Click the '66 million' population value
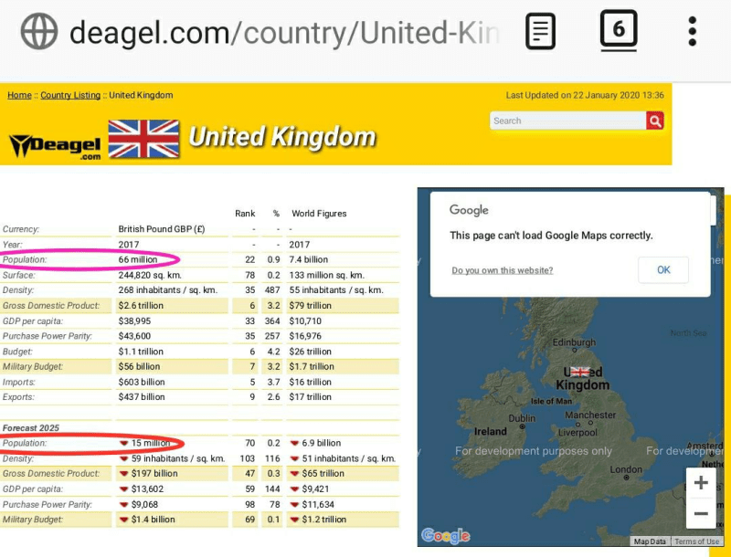 [138, 259]
